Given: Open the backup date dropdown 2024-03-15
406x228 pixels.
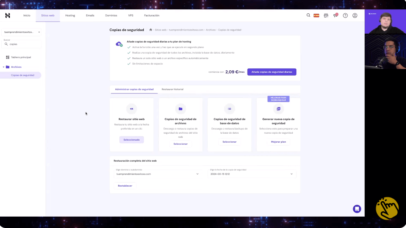Looking at the screenshot, I should [x=252, y=173].
